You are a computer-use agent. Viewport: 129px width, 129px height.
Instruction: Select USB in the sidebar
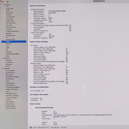tap(7, 56)
